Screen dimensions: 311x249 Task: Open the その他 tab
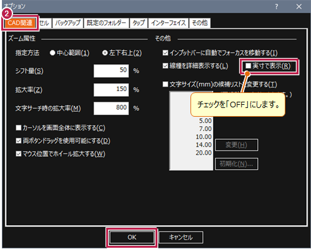pyautogui.click(x=199, y=23)
